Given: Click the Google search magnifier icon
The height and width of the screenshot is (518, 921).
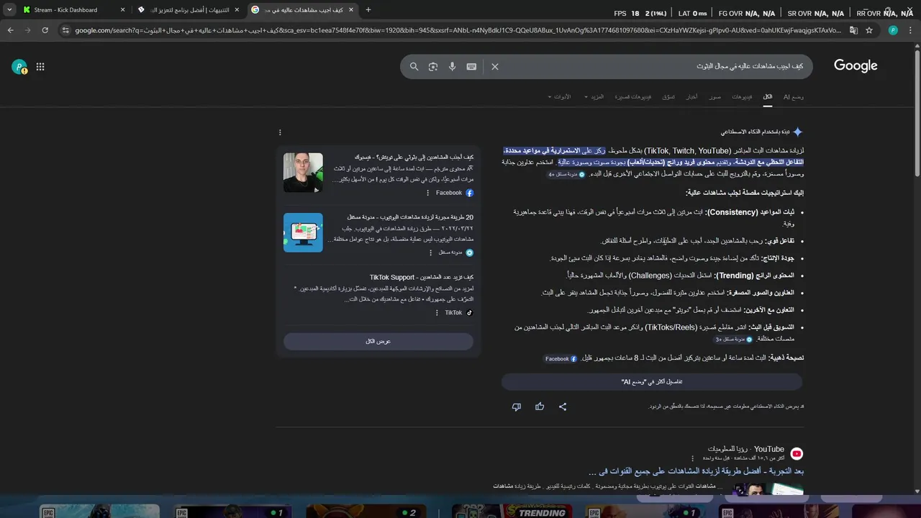Looking at the screenshot, I should 414,66.
